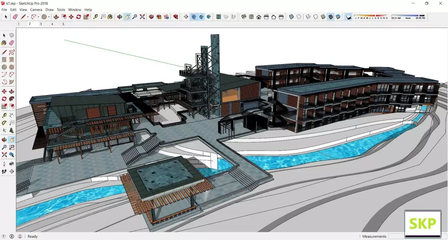The width and height of the screenshot is (448, 240).
Task: Select the Rotate tool in top toolbar
Action: pos(78,17)
